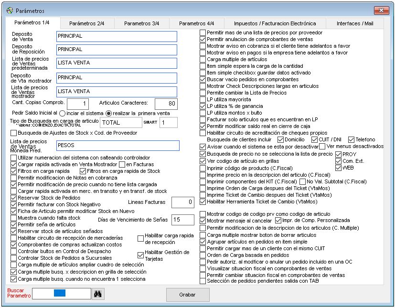
Task: Go to Impuestos / Facturacion Electrónica tab
Action: (275, 23)
